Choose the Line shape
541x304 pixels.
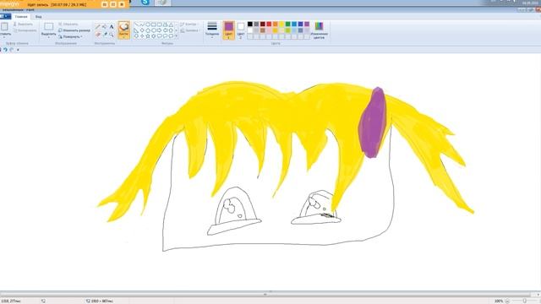click(136, 24)
